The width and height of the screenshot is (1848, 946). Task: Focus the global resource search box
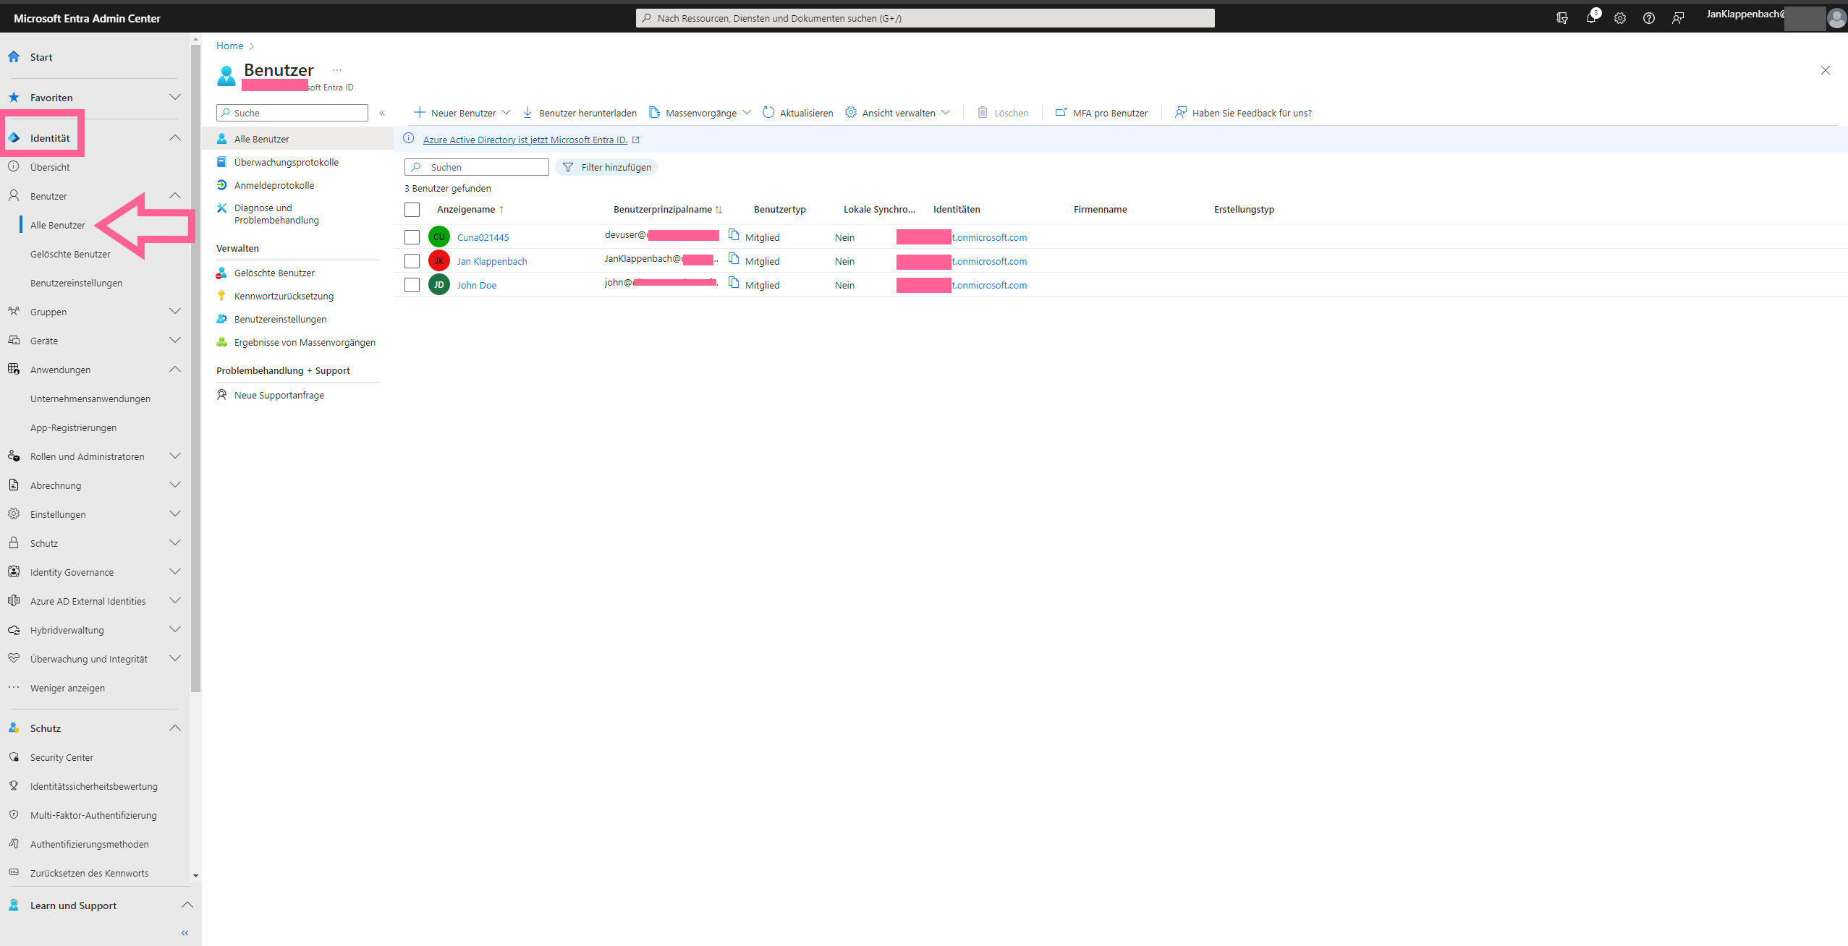(925, 18)
